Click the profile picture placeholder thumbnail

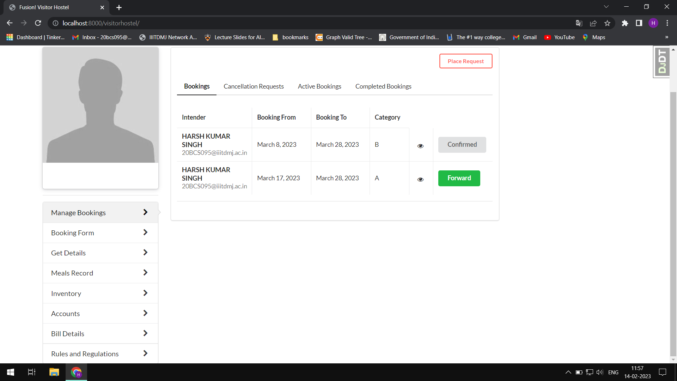(x=100, y=105)
